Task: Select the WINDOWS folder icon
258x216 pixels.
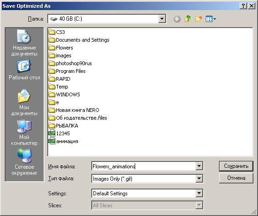Action: pyautogui.click(x=52, y=94)
